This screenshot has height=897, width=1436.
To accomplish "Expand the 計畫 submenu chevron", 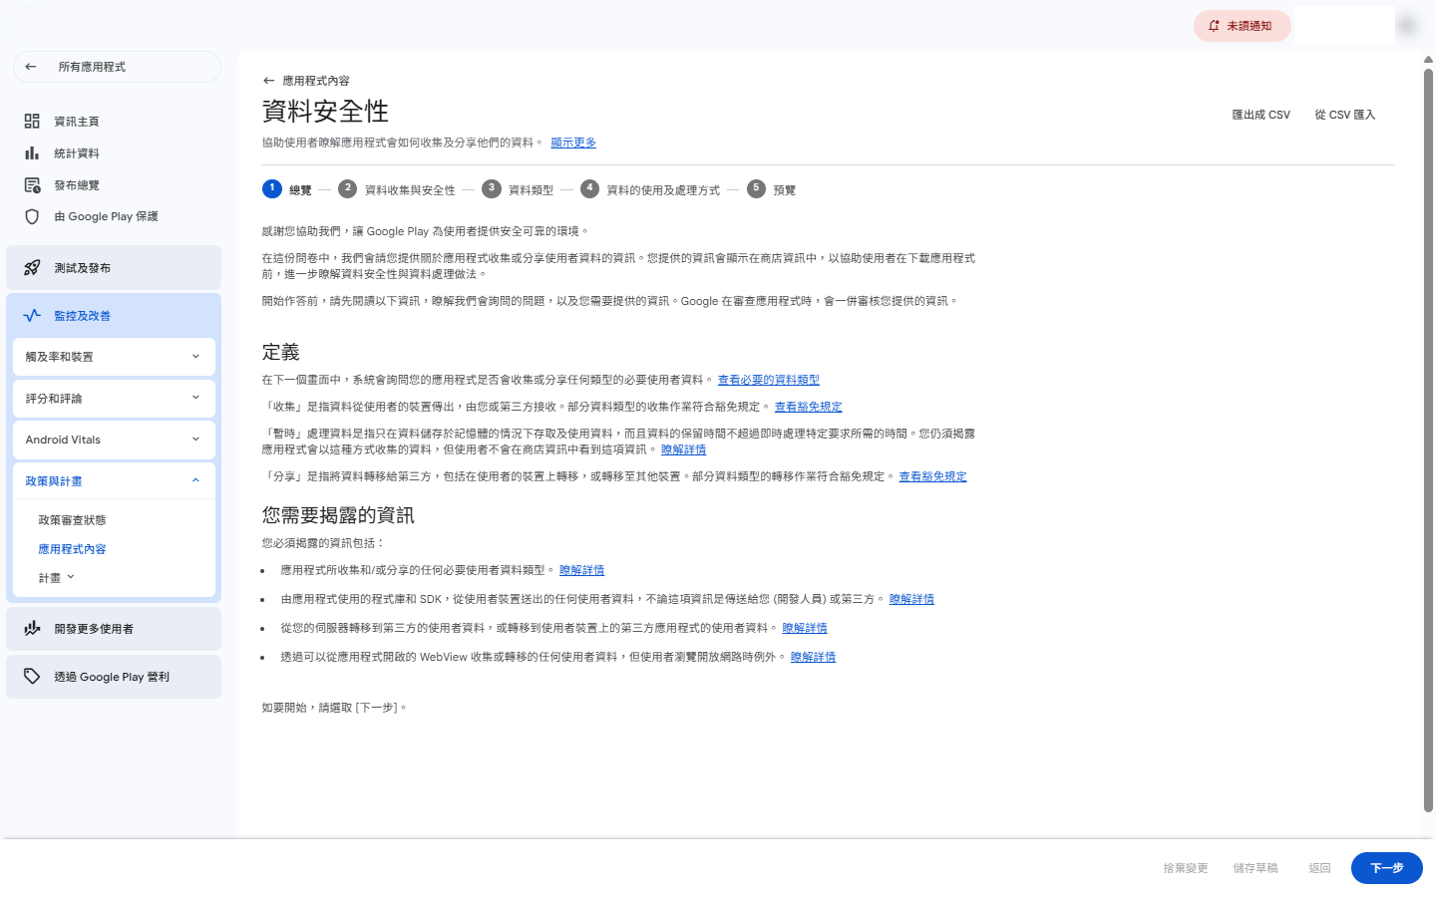I will click(x=71, y=577).
